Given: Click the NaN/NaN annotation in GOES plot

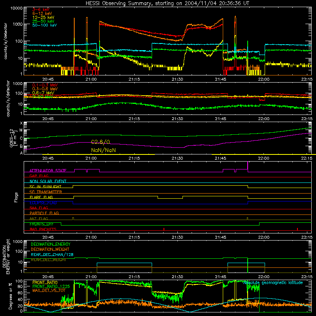Looking at the screenshot, I should coord(103,150).
